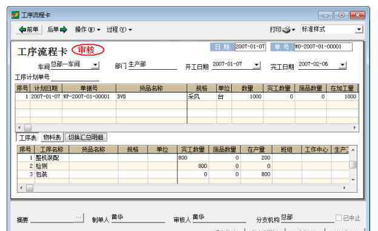Click the 摘要 ellipsis browse button
Screen dimensions: 378x231
click(x=78, y=218)
